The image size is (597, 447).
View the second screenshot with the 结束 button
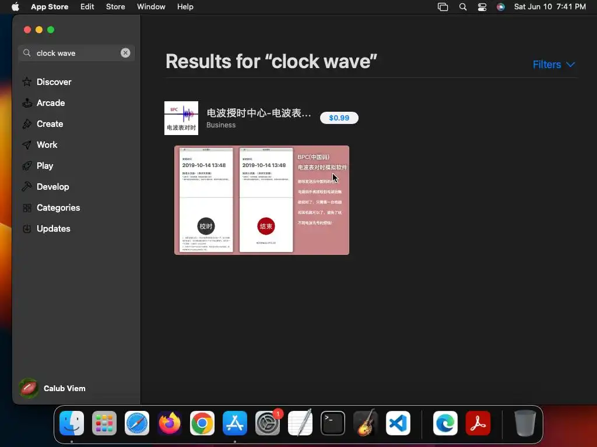pos(266,200)
